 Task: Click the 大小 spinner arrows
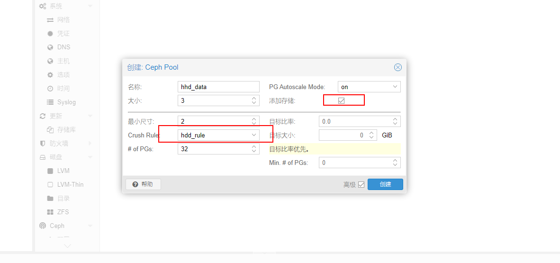click(x=253, y=100)
